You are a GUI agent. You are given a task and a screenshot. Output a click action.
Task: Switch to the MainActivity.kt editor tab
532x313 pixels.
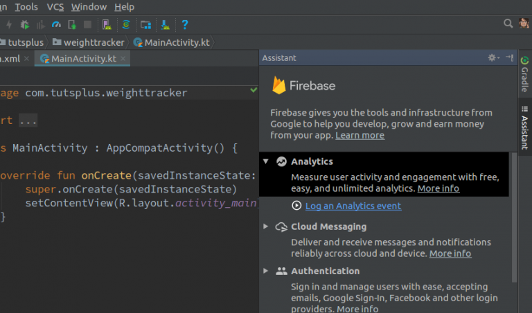(x=82, y=59)
